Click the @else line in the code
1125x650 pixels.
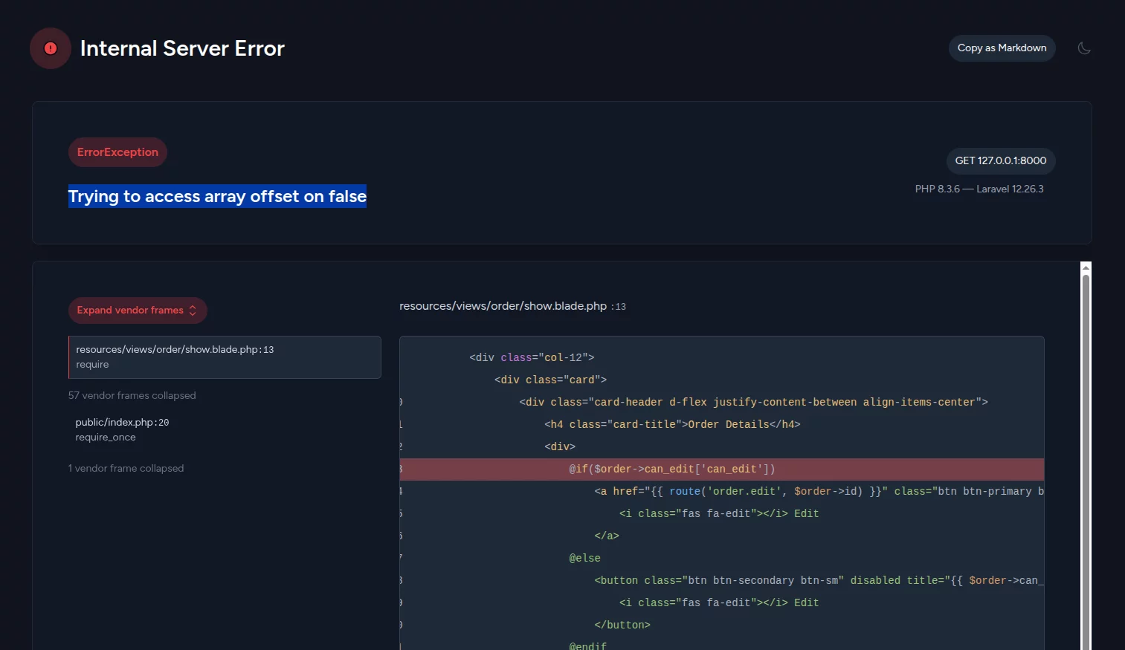click(x=584, y=558)
